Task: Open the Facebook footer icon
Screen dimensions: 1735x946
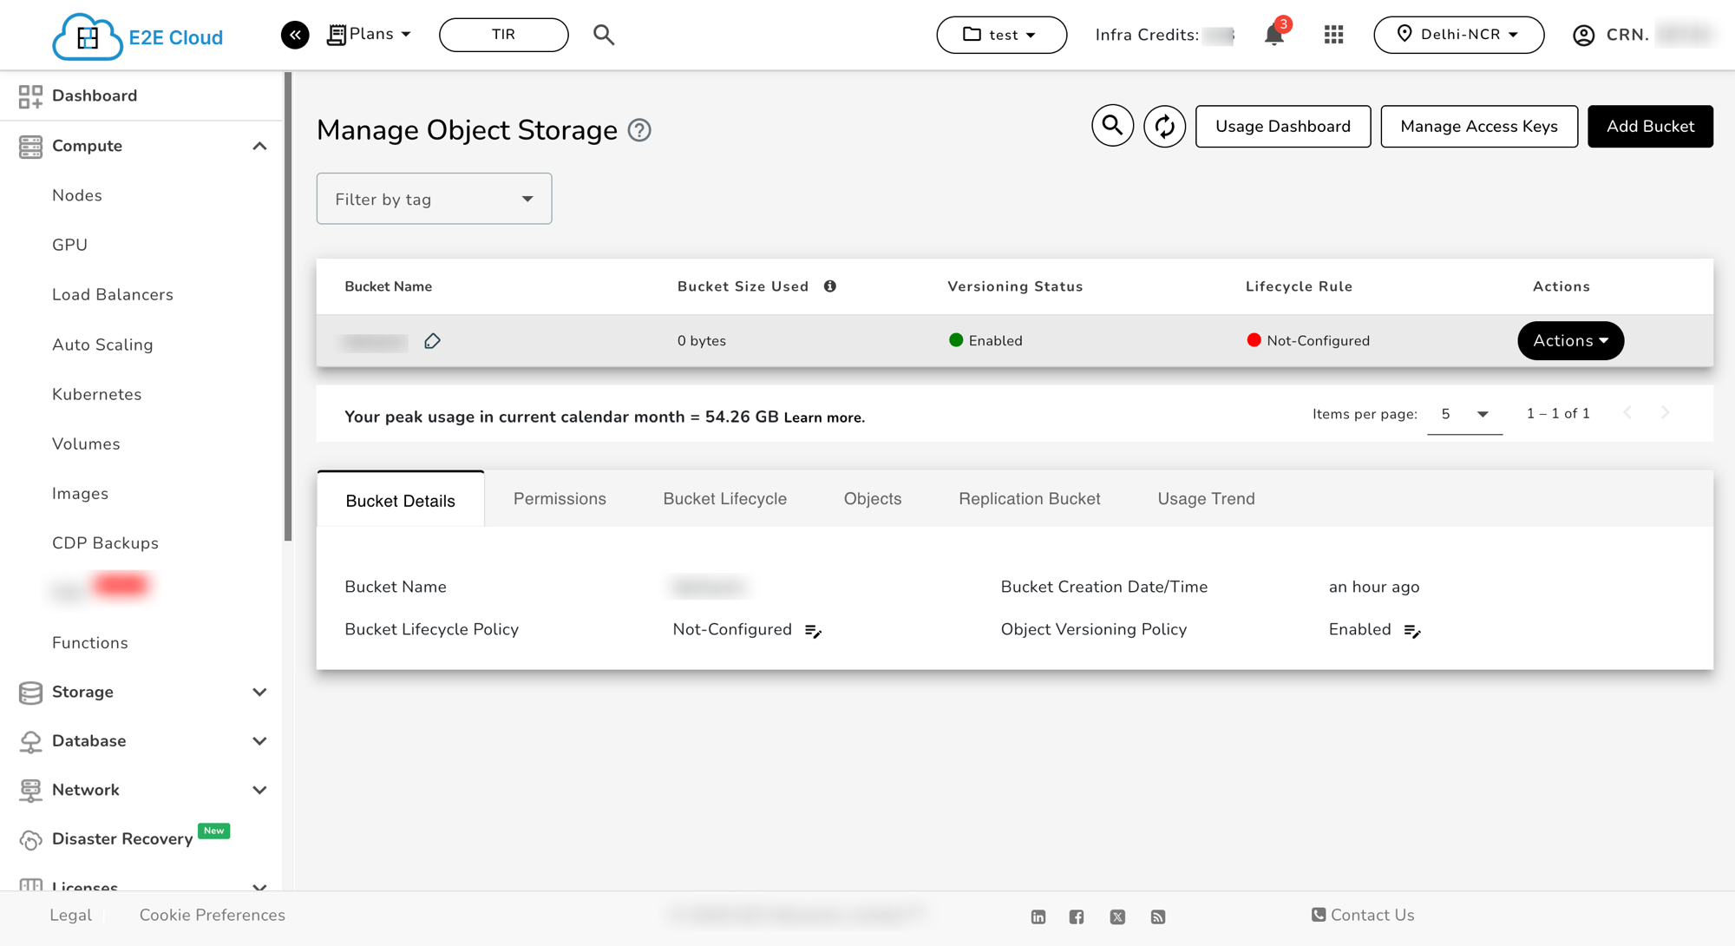Action: point(1077,916)
